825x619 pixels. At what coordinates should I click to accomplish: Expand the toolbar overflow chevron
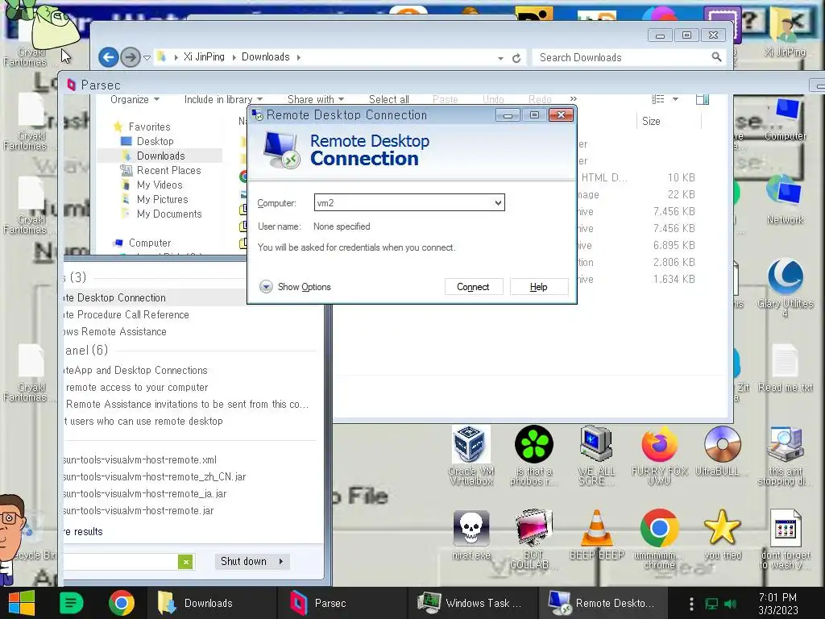point(573,99)
